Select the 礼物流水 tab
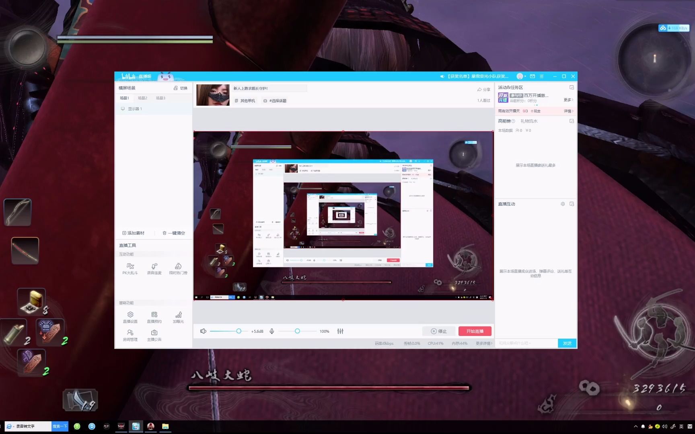Image resolution: width=695 pixels, height=434 pixels. pyautogui.click(x=529, y=121)
